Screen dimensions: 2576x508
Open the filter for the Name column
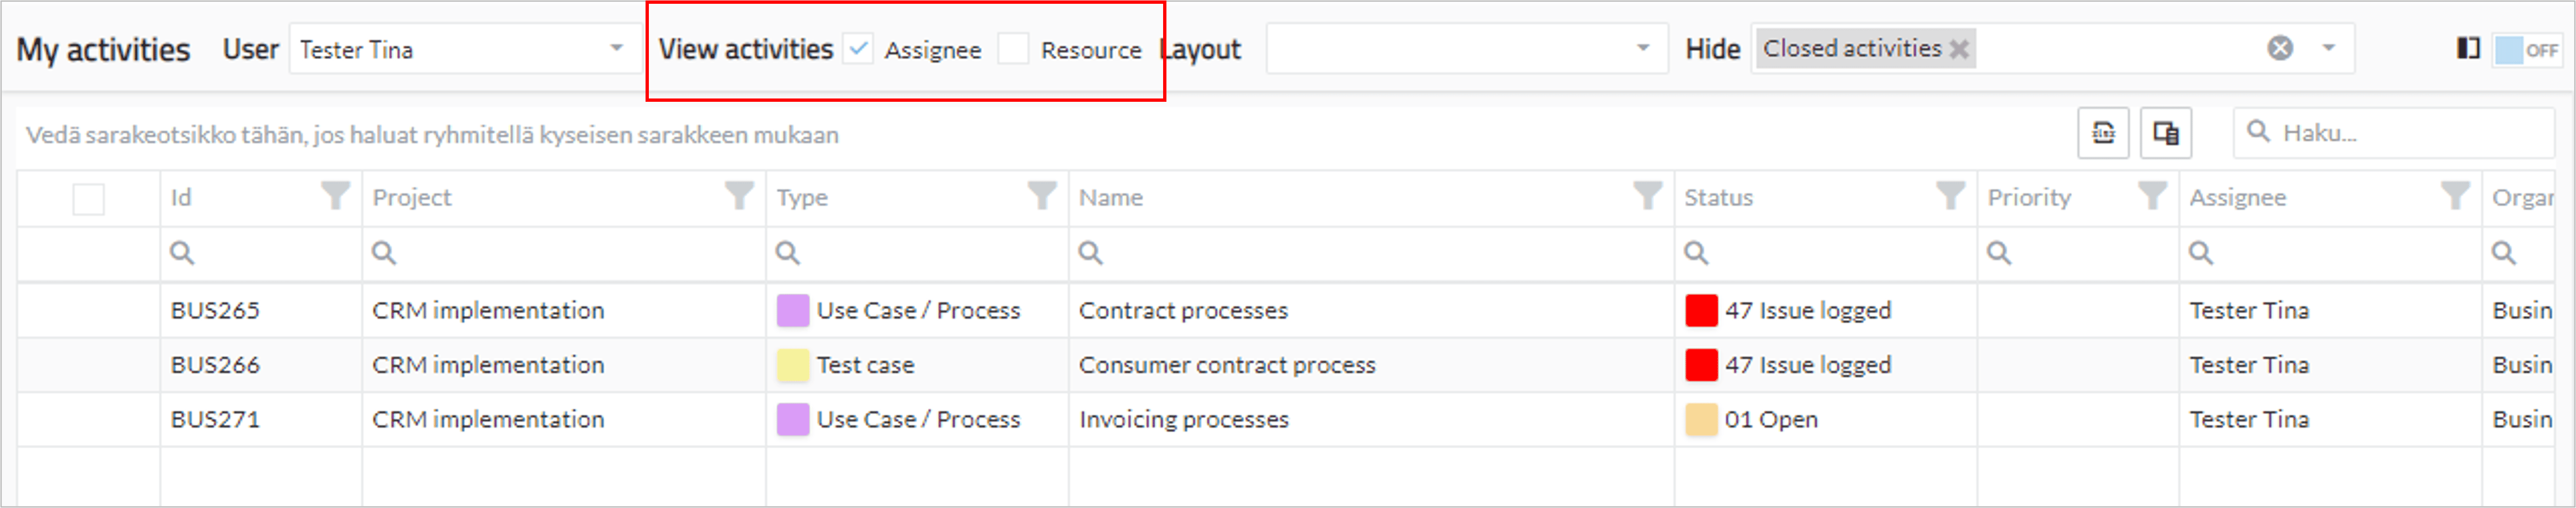pos(1647,196)
